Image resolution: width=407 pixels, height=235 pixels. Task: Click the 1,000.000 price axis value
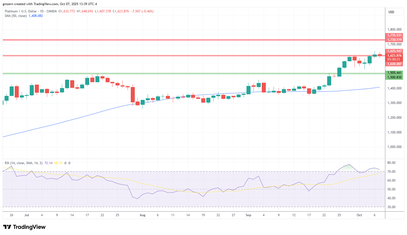(394, 147)
